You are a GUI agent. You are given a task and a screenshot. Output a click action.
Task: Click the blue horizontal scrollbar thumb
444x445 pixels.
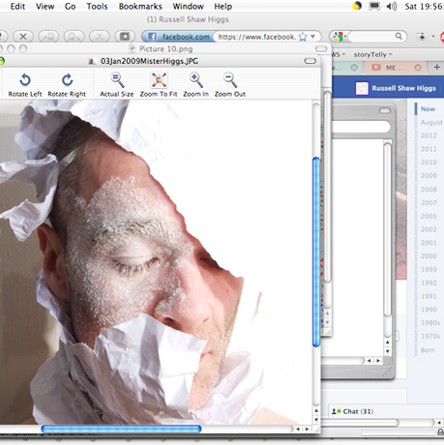click(122, 429)
